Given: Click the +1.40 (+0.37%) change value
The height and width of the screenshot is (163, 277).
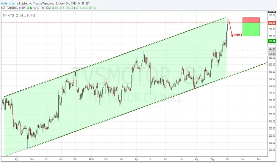Looking at the screenshot, I should (42, 8).
